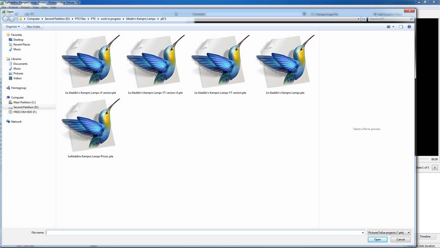Click the Main Partition (C:) drive icon
The image size is (440, 248).
[x=11, y=102]
